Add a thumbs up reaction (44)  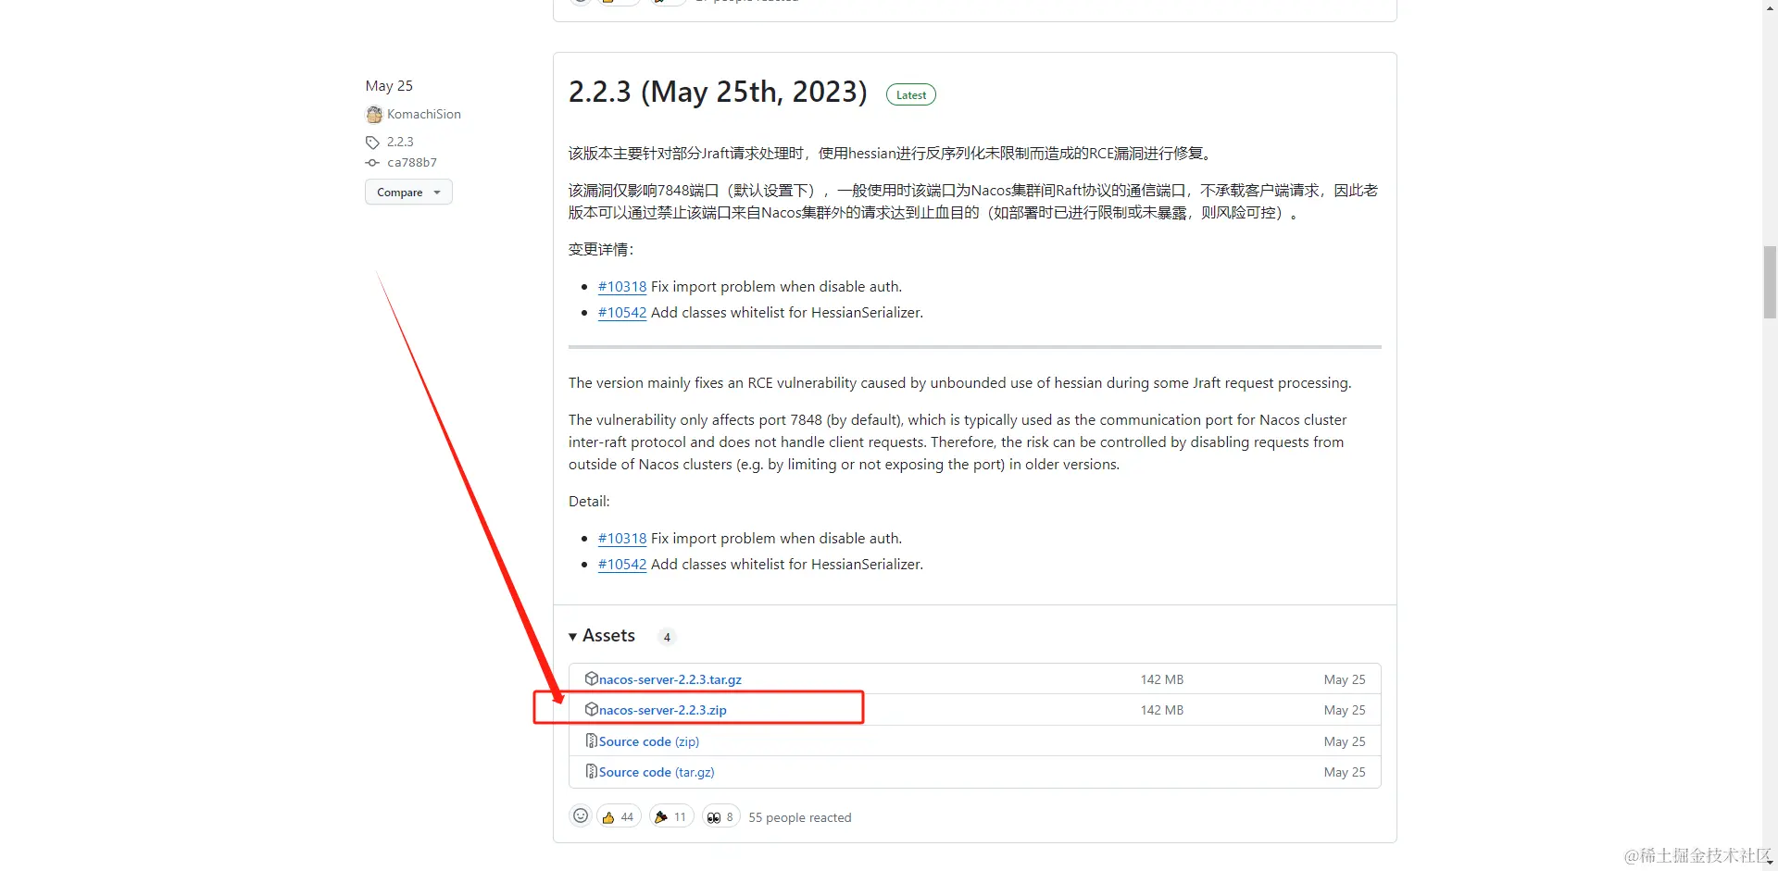(x=619, y=816)
